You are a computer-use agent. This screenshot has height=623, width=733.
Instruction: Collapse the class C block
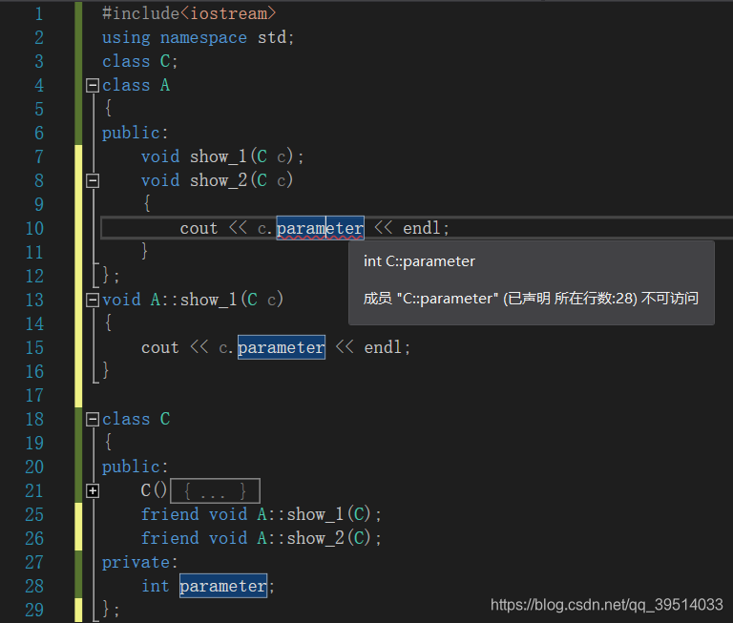(x=93, y=419)
